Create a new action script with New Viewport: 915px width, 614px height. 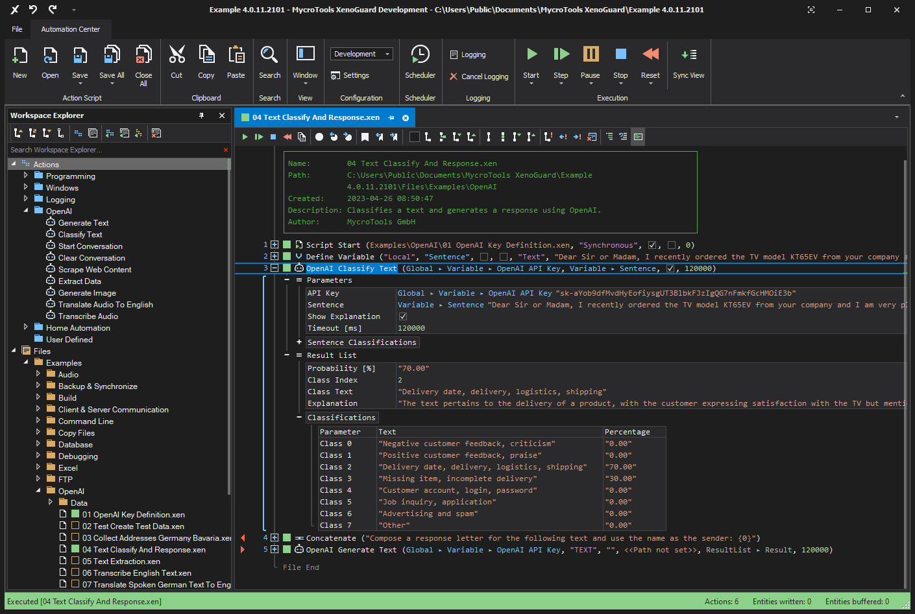20,62
